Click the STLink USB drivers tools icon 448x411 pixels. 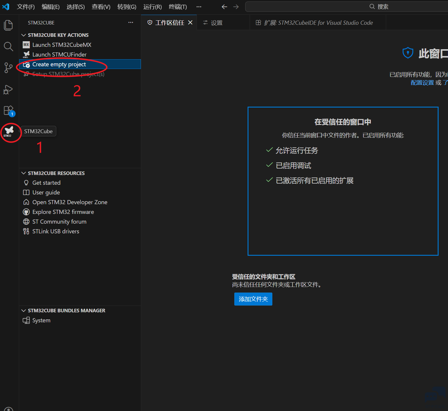pos(26,231)
